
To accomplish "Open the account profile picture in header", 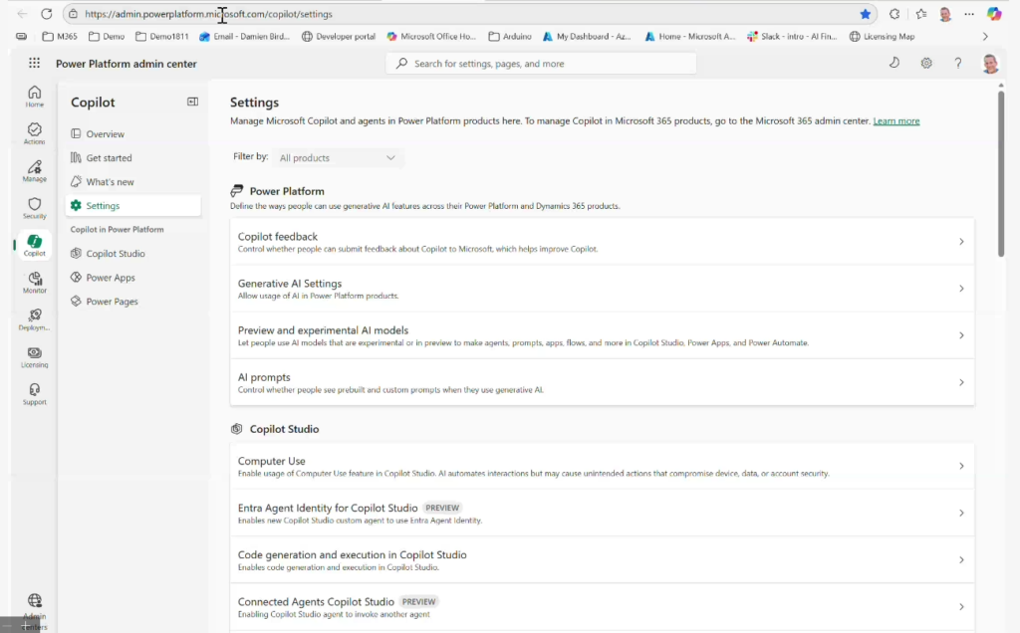I will click(x=990, y=64).
